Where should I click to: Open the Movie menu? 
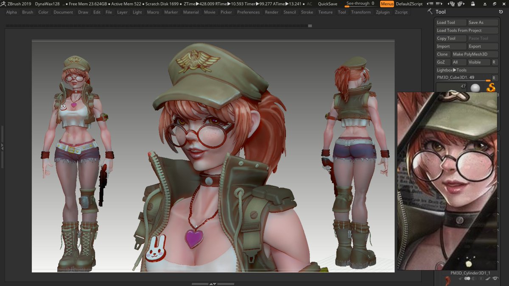210,12
